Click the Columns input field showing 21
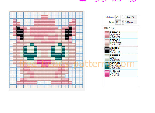 tap(118, 17)
